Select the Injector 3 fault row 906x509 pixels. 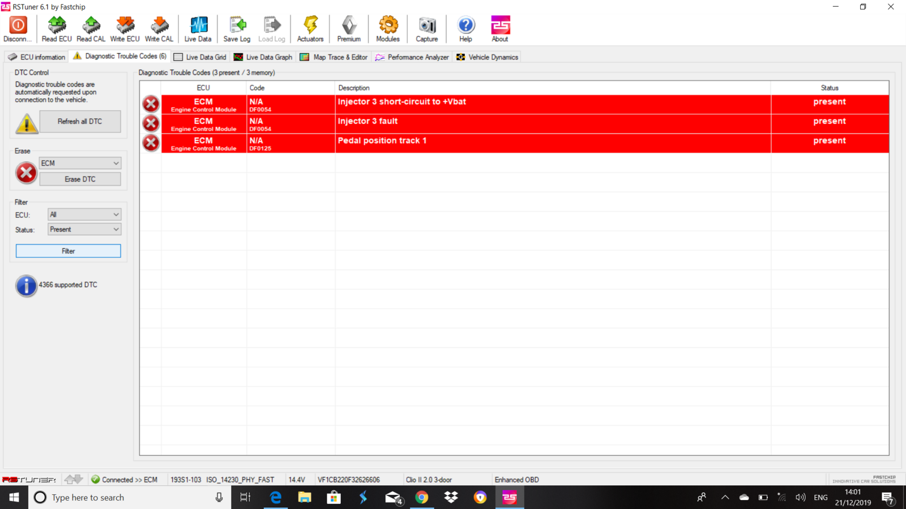510,124
